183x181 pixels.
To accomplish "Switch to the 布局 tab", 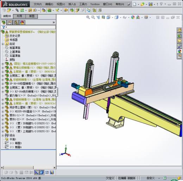I will [19, 16].
